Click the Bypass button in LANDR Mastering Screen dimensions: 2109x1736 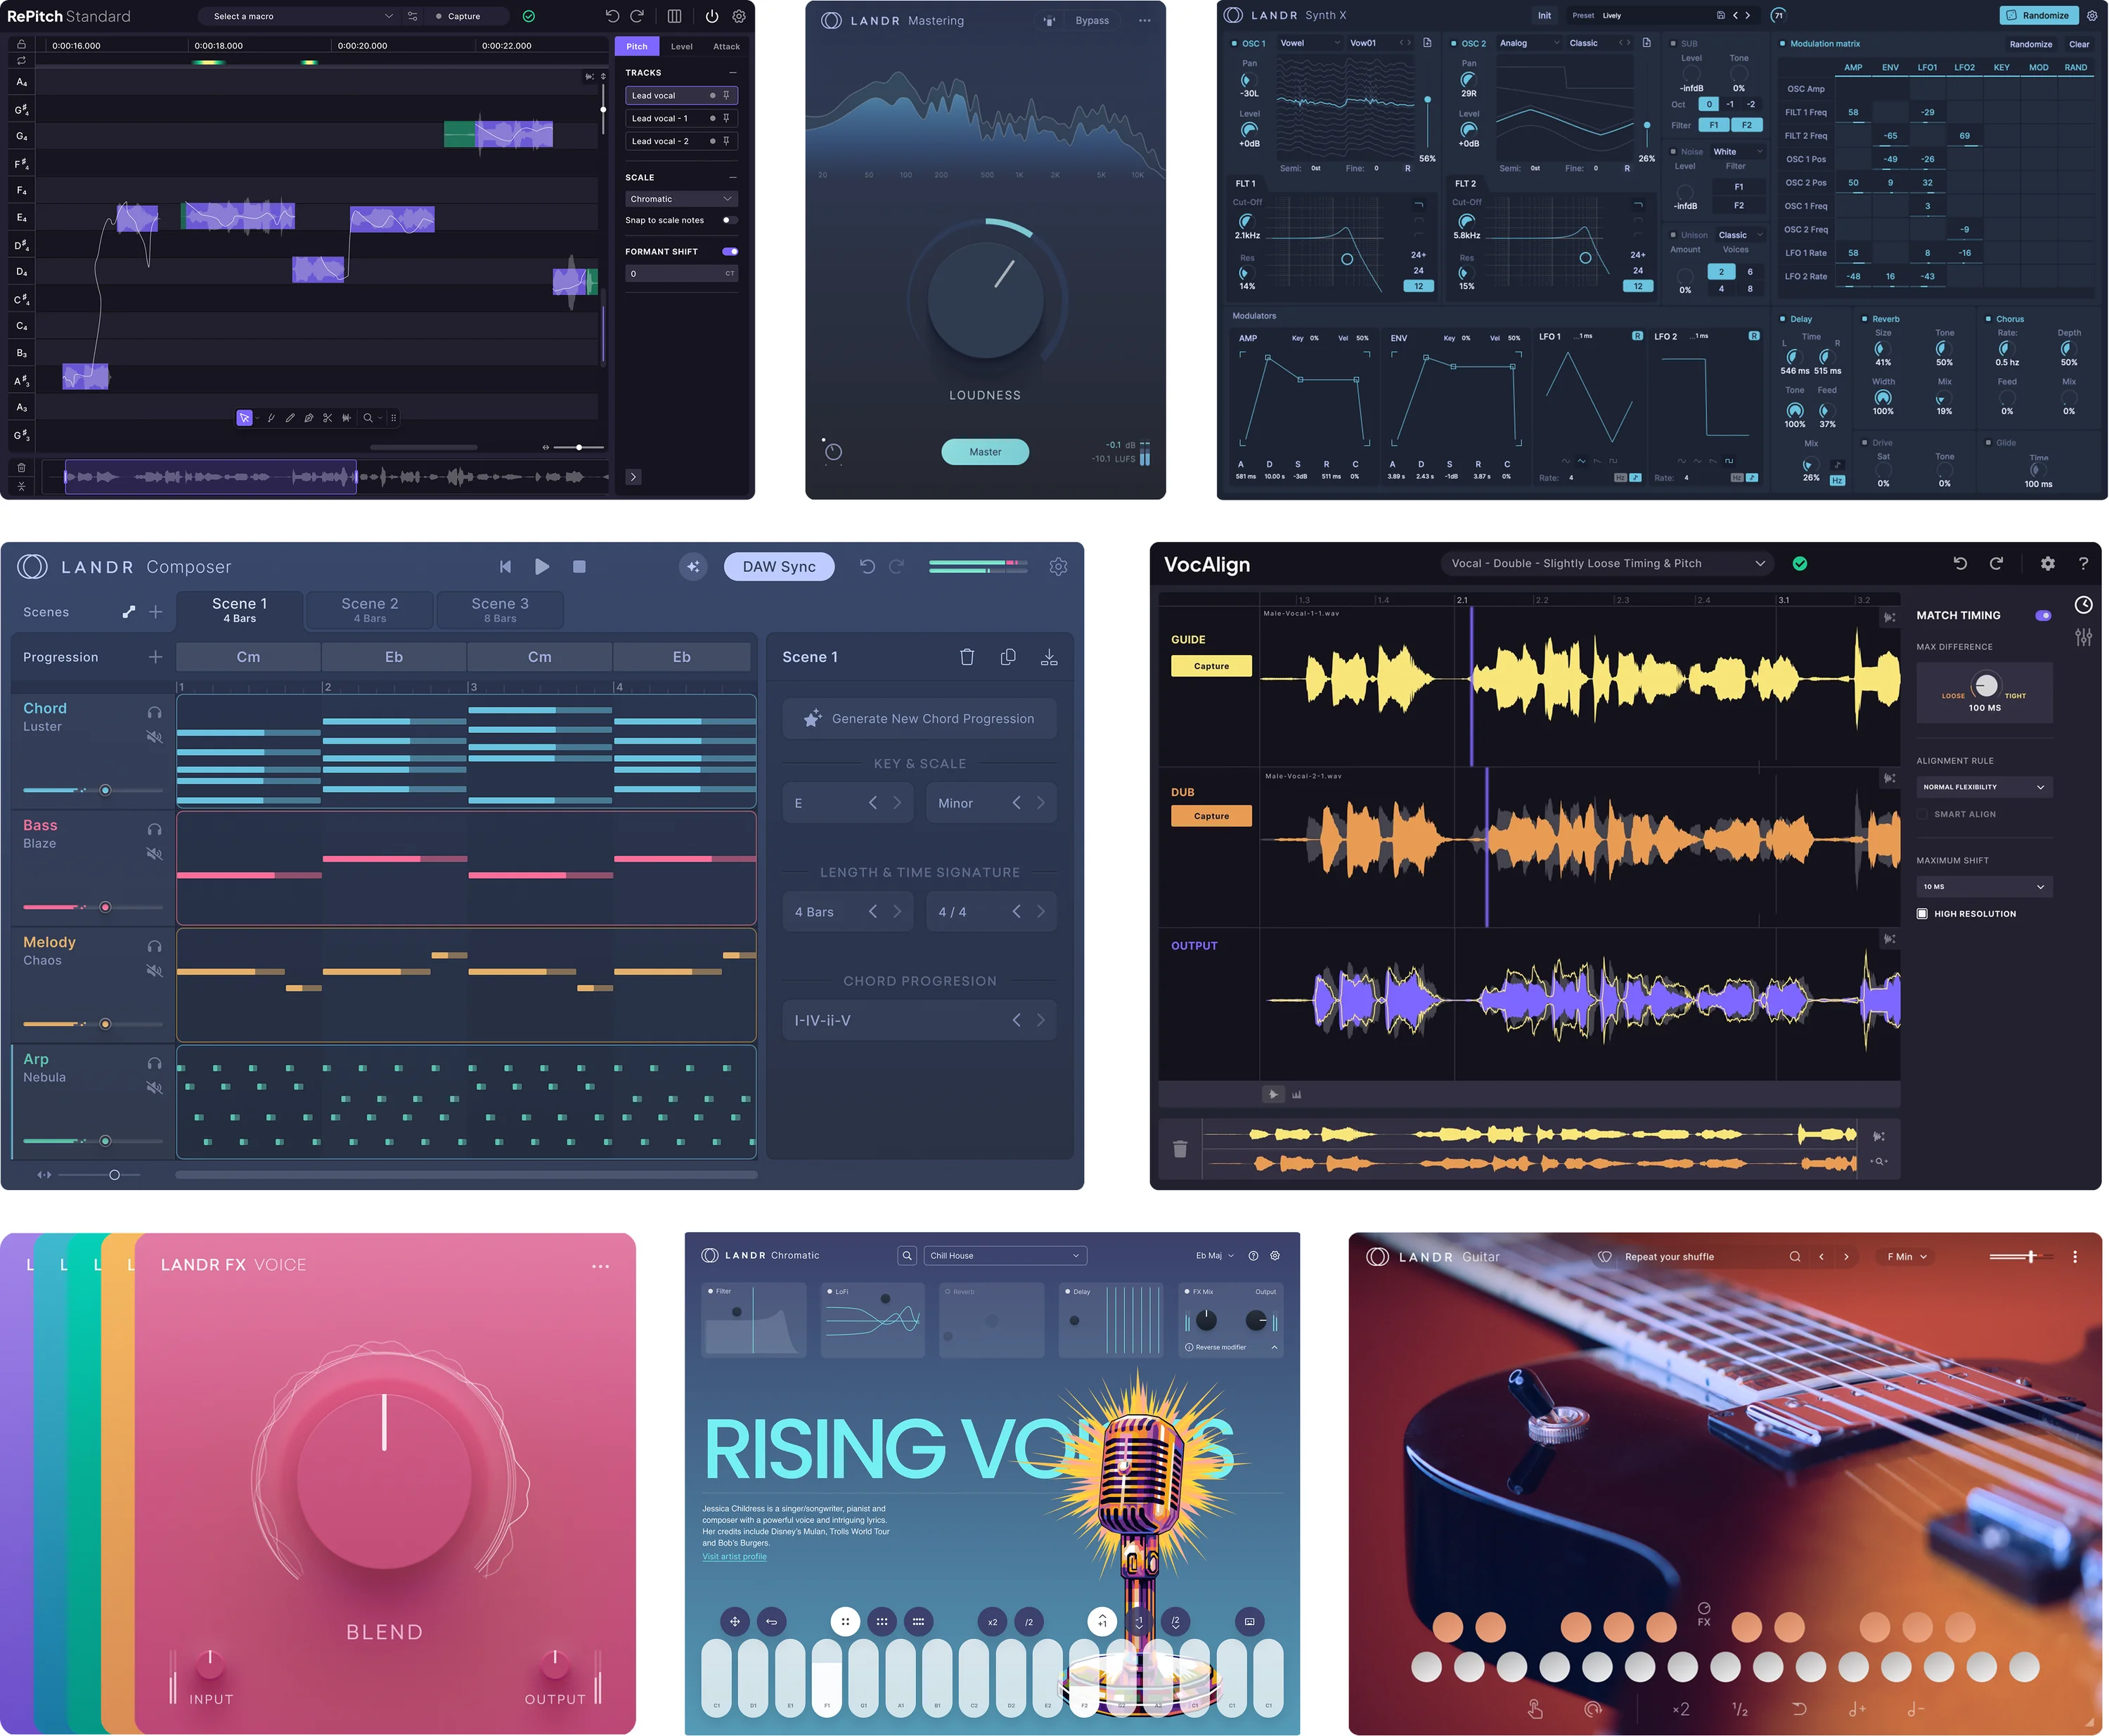click(1092, 20)
